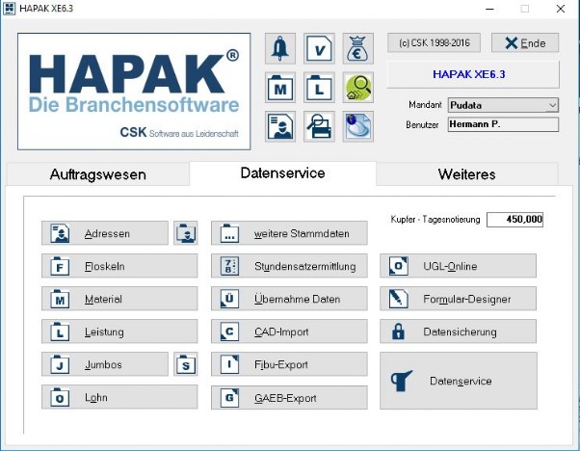Close the HAPAK XE6.3 window
This screenshot has width=580, height=451.
[561, 9]
